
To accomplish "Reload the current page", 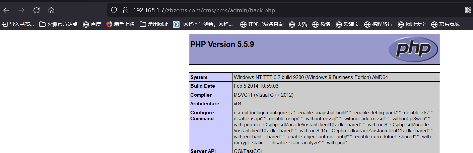I will (x=37, y=10).
